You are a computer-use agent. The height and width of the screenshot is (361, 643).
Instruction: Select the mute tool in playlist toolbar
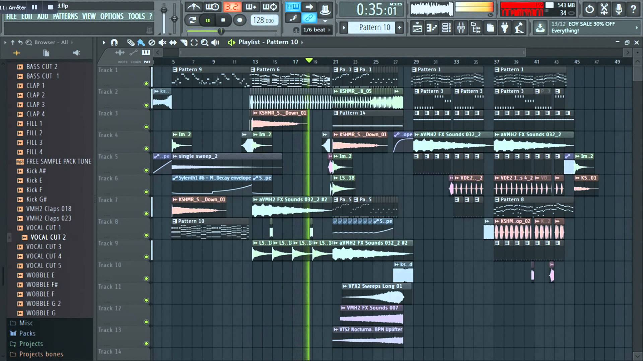tap(162, 42)
